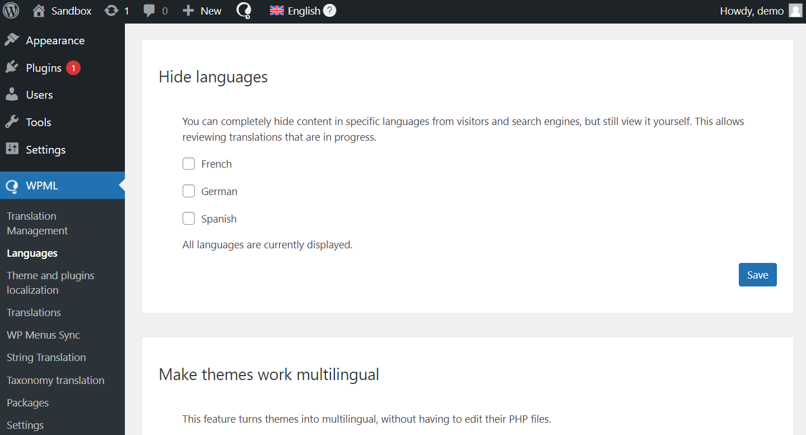The image size is (806, 435).
Task: Open updates via the refresh arrows icon
Action: [110, 10]
